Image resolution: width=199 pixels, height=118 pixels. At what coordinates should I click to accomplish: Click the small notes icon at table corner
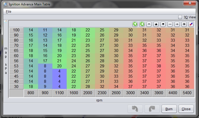pos(5,22)
